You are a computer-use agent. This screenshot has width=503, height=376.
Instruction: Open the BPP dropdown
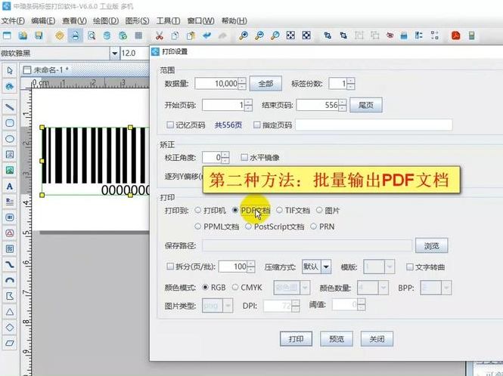446,288
